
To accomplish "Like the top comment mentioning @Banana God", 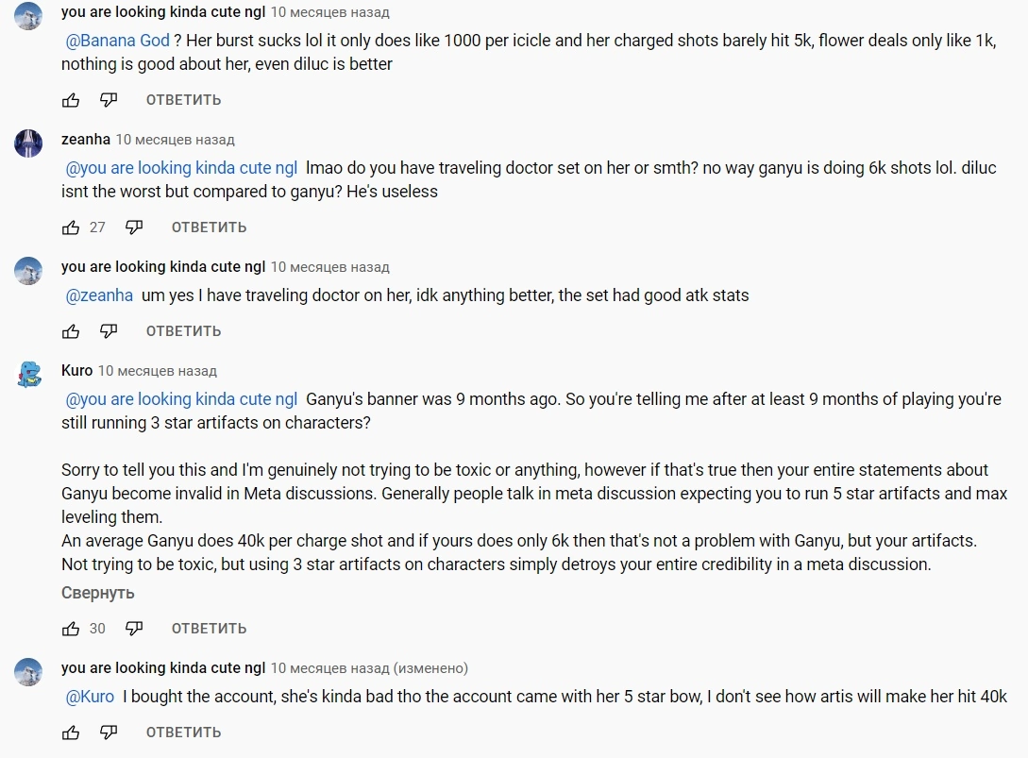I will coord(71,100).
